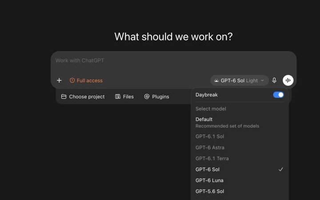Click the Choose project folder icon
This screenshot has height=200, width=320.
(x=64, y=96)
